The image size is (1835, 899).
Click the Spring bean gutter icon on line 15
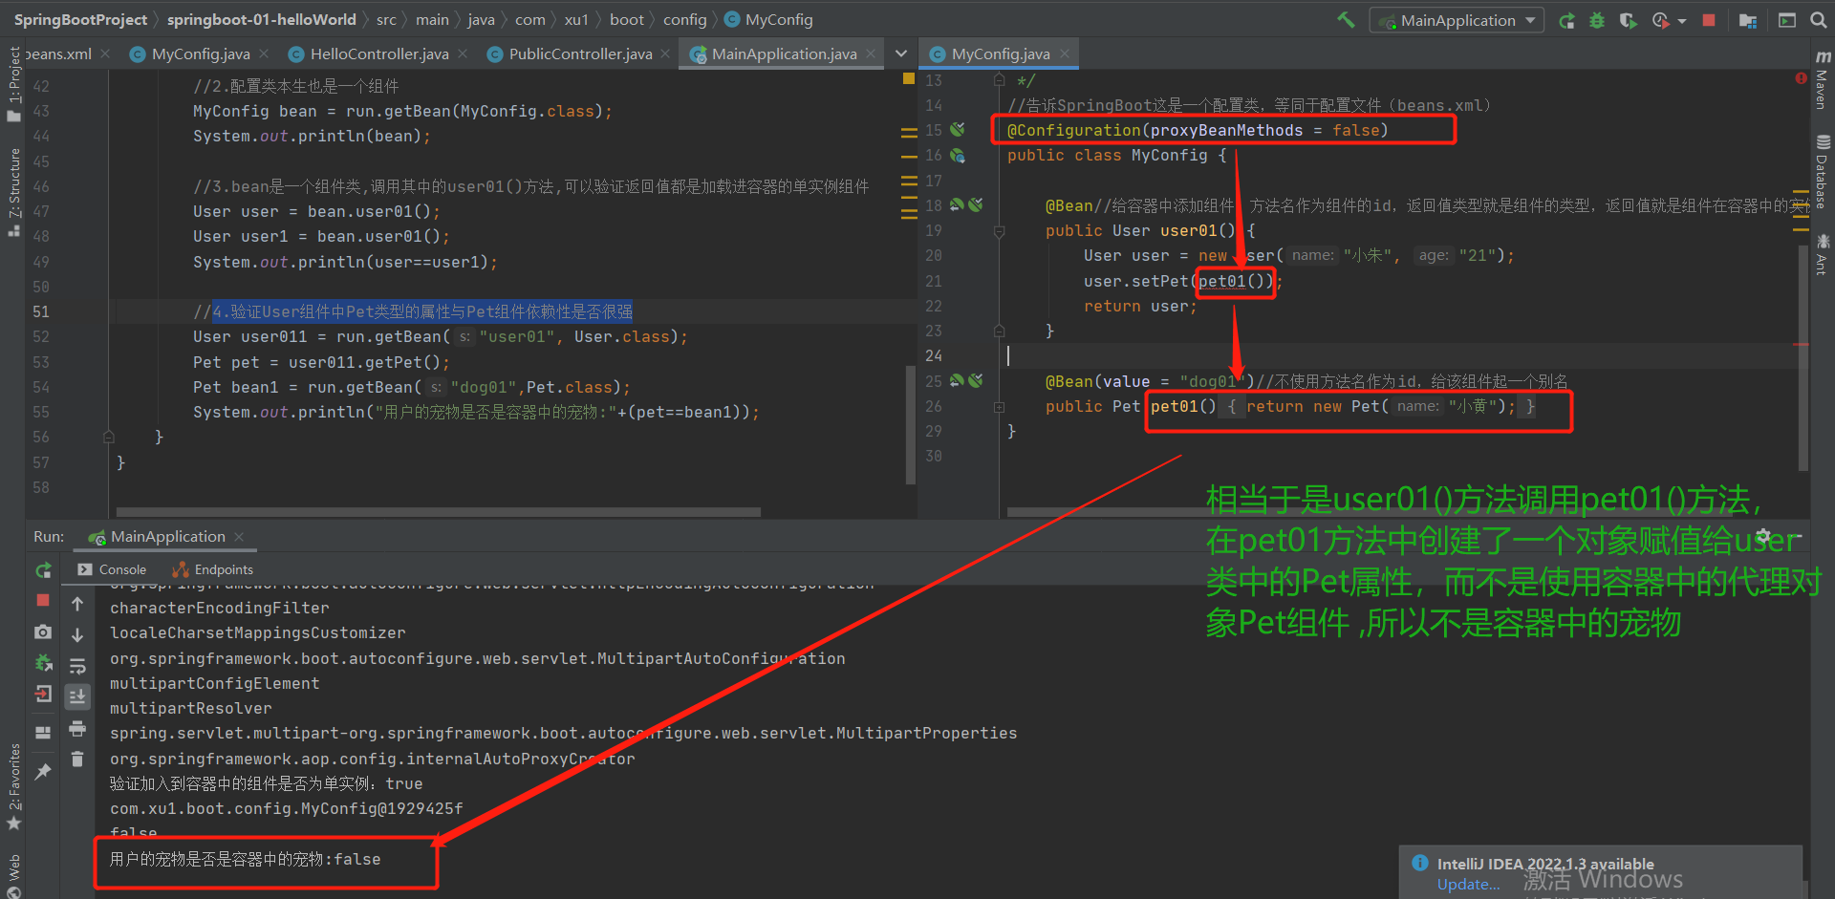pos(958,130)
